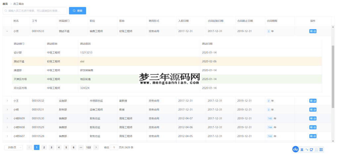Image resolution: width=339 pixels, height=157 pixels.
Task: Click transfer reason 研发转销售
Action: 87,70
